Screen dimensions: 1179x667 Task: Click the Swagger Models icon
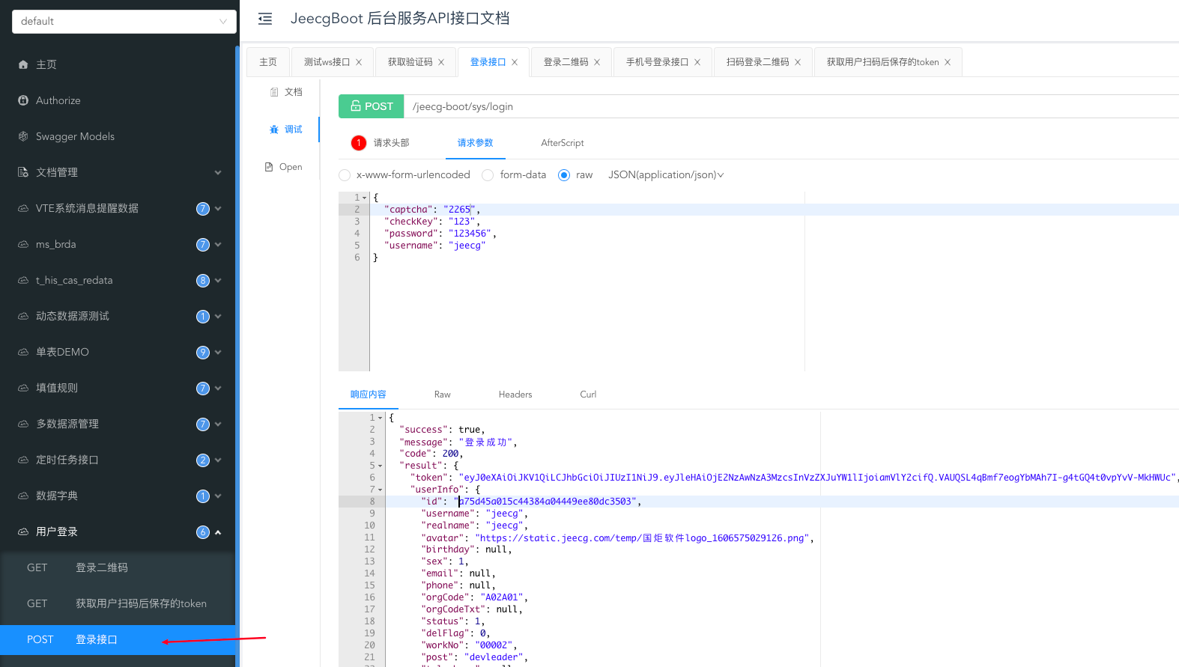click(x=23, y=136)
